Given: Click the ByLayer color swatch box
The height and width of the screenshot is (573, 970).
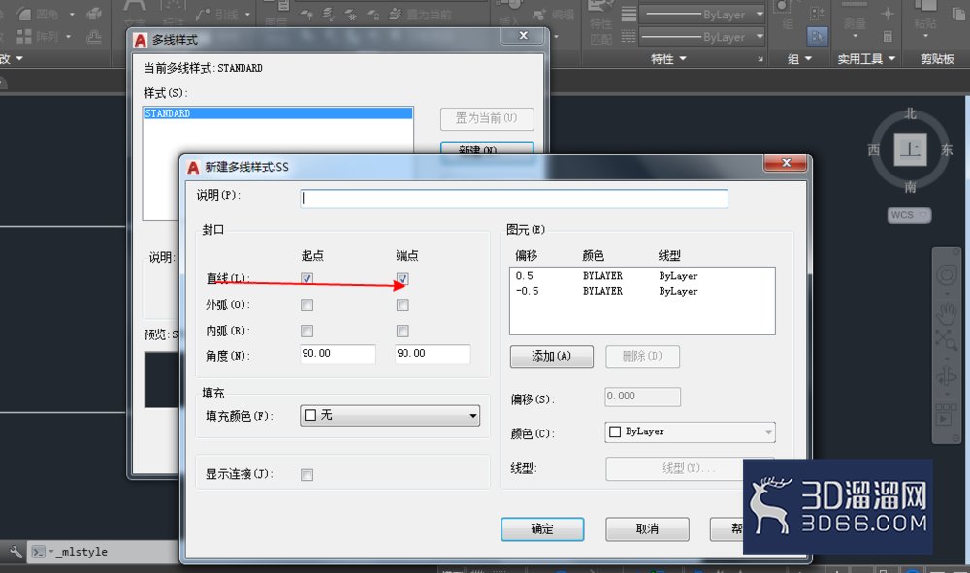Looking at the screenshot, I should click(615, 432).
